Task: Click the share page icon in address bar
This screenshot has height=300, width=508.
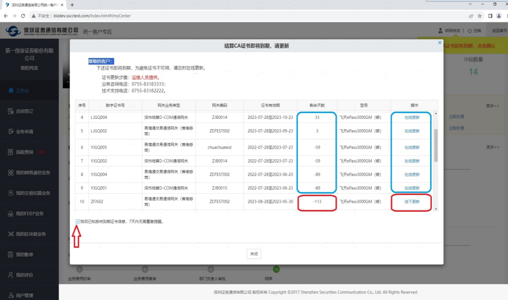Action: [471, 16]
